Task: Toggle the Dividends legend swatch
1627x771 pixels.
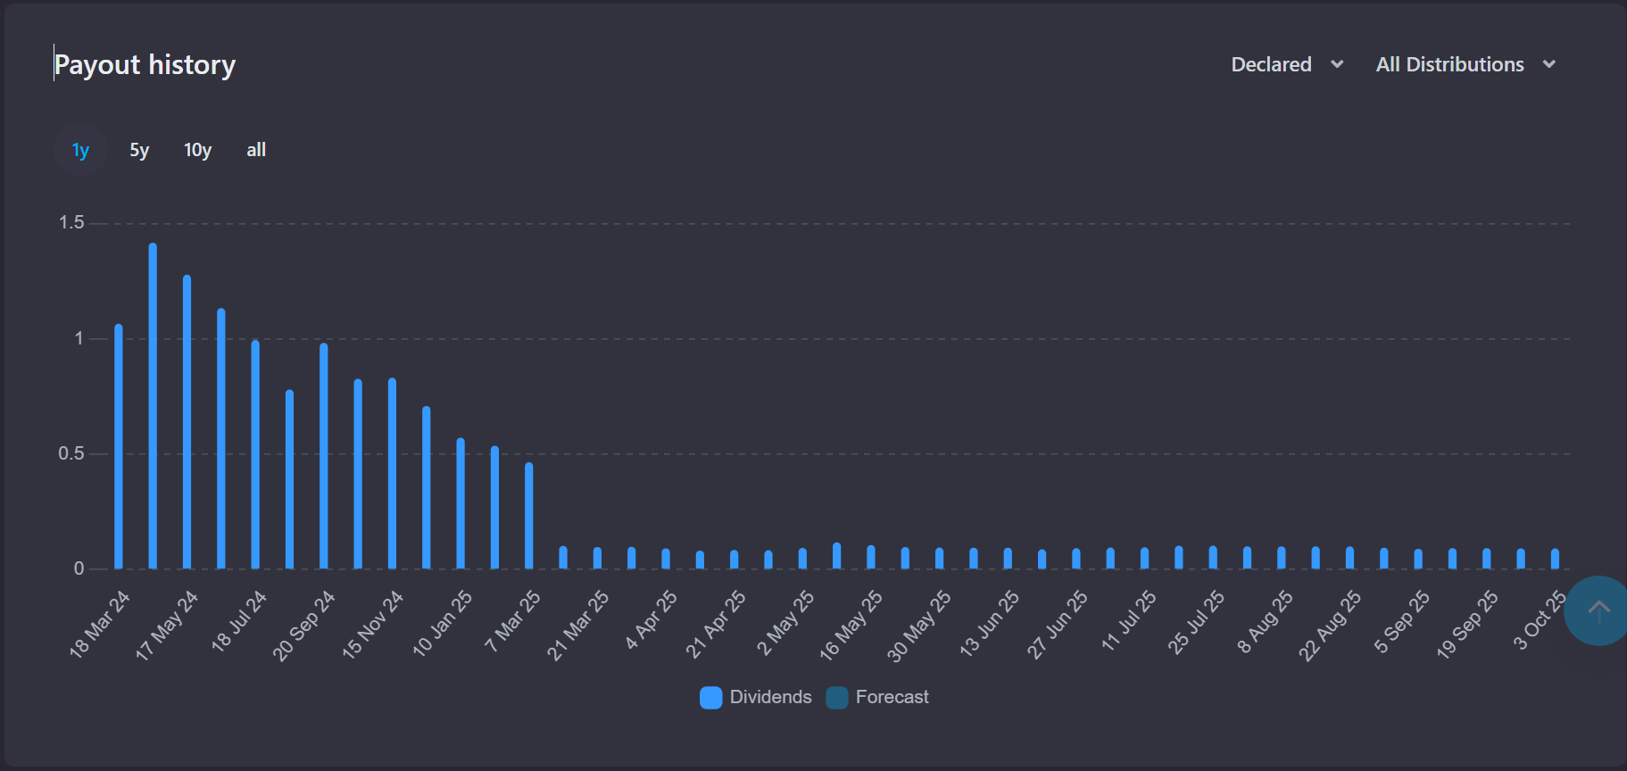Action: [711, 698]
